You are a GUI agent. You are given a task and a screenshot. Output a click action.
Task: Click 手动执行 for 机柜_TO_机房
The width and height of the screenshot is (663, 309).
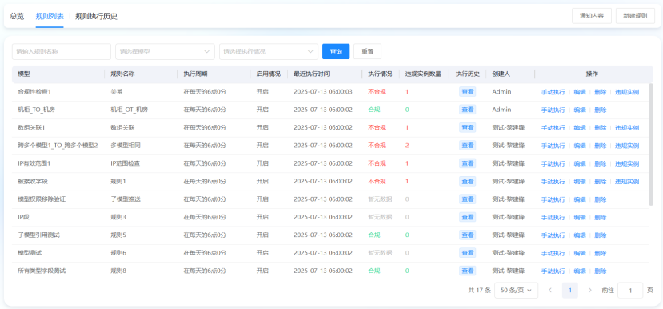[x=553, y=110]
